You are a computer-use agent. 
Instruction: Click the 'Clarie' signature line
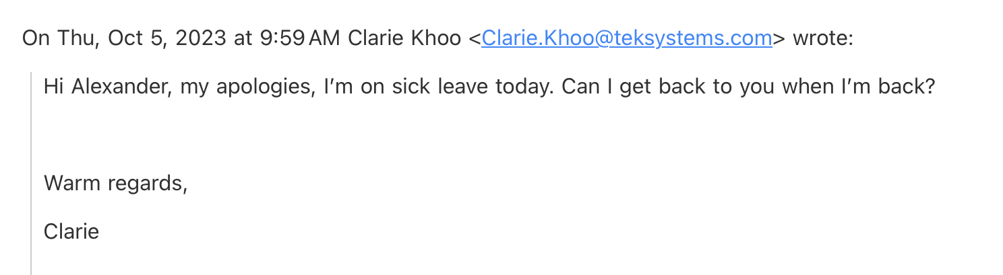pyautogui.click(x=71, y=232)
